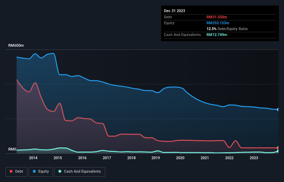Select the blue Equity endpoint marker
The width and height of the screenshot is (284, 182).
coord(278,110)
